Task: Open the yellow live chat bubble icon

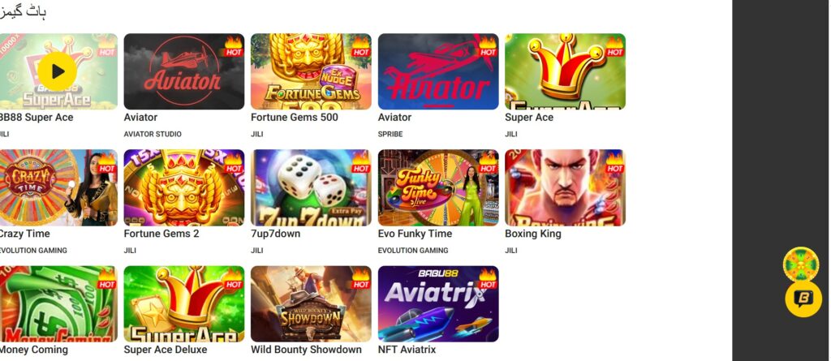Action: pos(803,299)
